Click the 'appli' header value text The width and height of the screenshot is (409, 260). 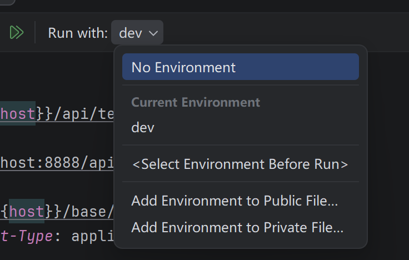coord(92,236)
